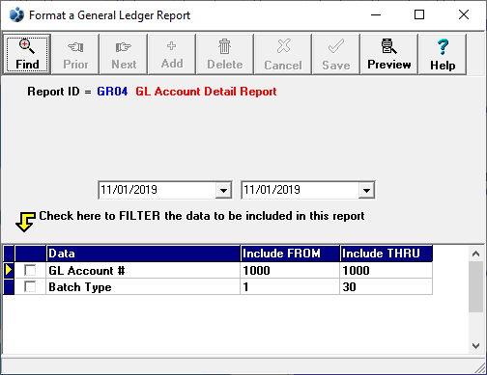This screenshot has height=375, width=487.
Task: Click the Include THRU column header
Action: 387,254
